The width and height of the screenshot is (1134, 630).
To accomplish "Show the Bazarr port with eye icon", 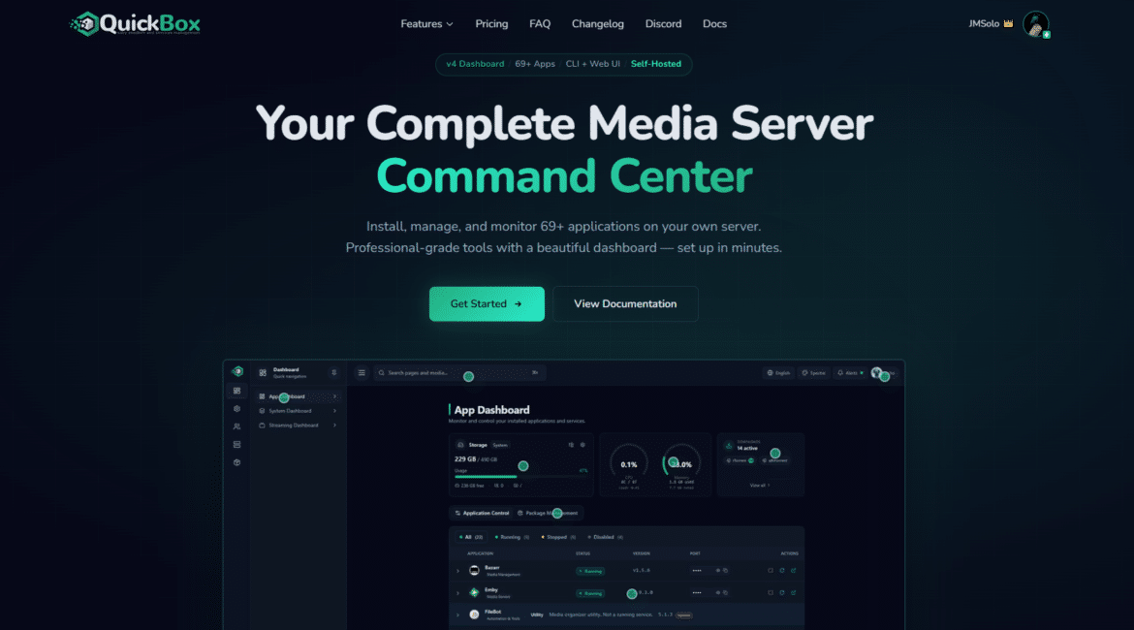I will pos(717,570).
